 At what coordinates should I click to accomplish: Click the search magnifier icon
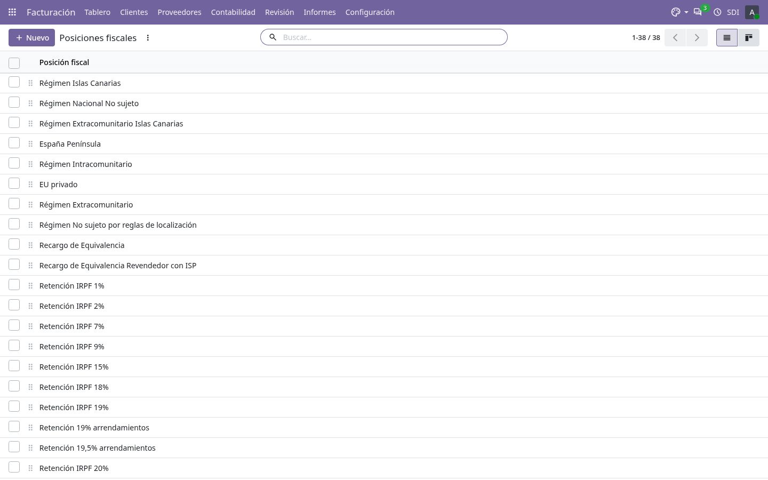pos(273,37)
